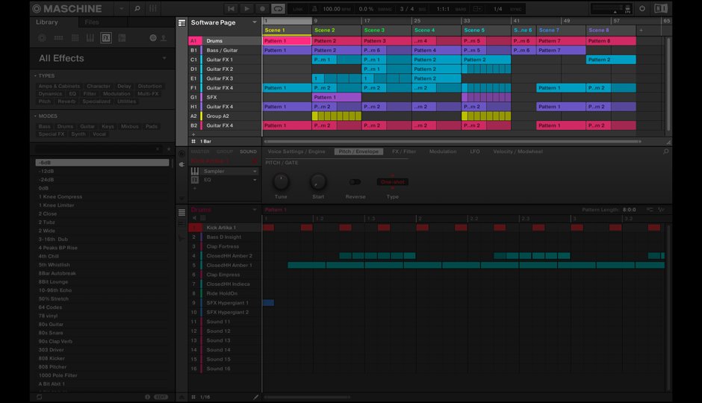Click the audio engine power icon
Screen dimensions: 702x403
(642, 8)
